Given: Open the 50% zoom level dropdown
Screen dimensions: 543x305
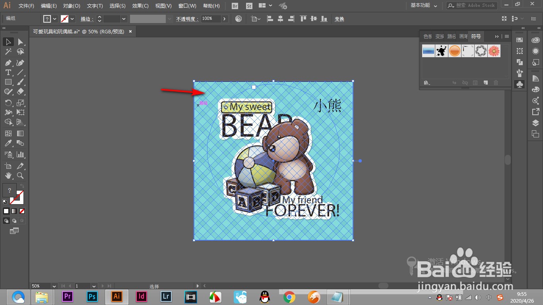Looking at the screenshot, I should click(x=54, y=286).
